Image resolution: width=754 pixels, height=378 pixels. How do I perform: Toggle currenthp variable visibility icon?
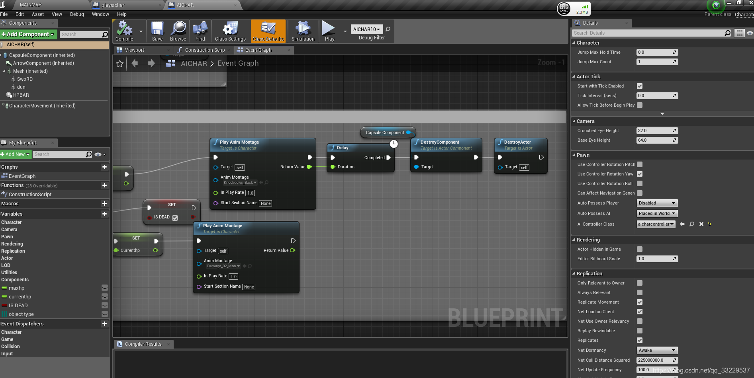tap(105, 296)
